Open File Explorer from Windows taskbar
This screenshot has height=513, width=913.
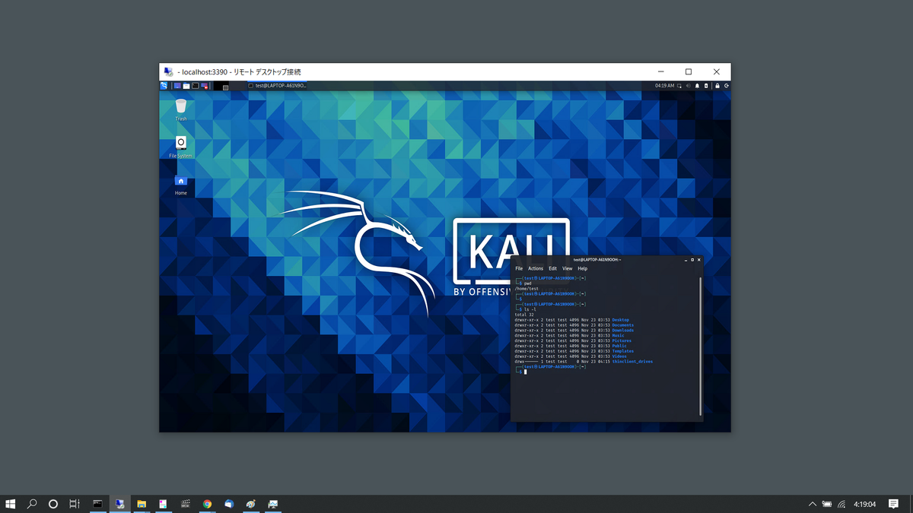pyautogui.click(x=142, y=503)
